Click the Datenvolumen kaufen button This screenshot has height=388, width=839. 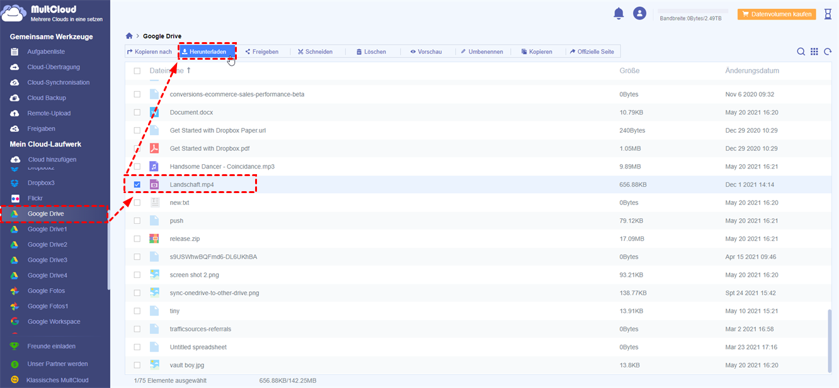tap(776, 14)
